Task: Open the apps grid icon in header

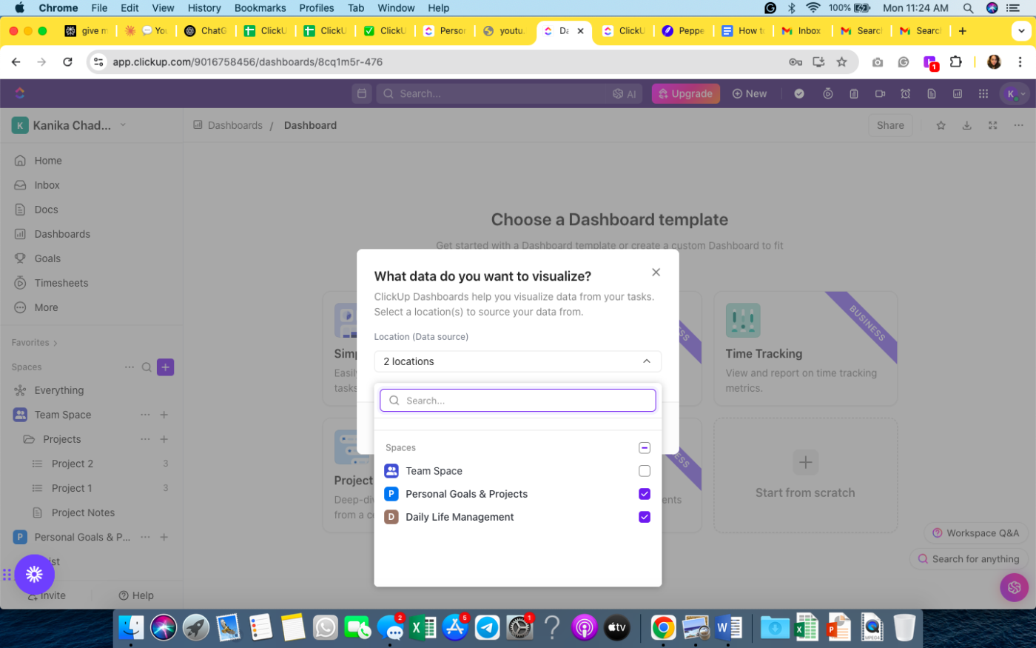Action: tap(983, 93)
